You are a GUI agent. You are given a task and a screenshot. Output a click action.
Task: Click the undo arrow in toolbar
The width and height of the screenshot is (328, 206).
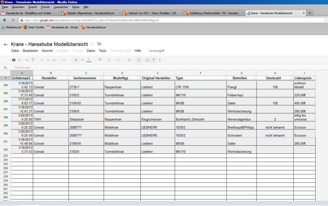pos(20,60)
